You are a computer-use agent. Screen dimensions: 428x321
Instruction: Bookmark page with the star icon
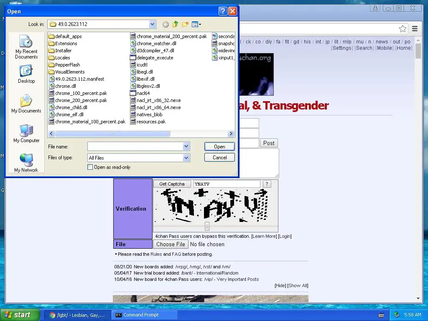(x=403, y=29)
